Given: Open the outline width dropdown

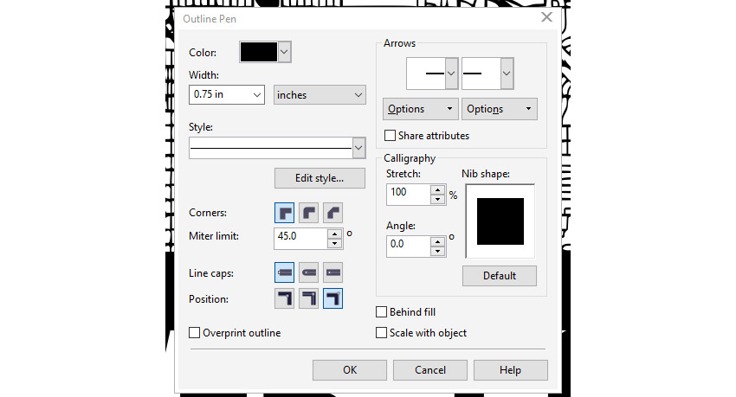Looking at the screenshot, I should pos(256,95).
